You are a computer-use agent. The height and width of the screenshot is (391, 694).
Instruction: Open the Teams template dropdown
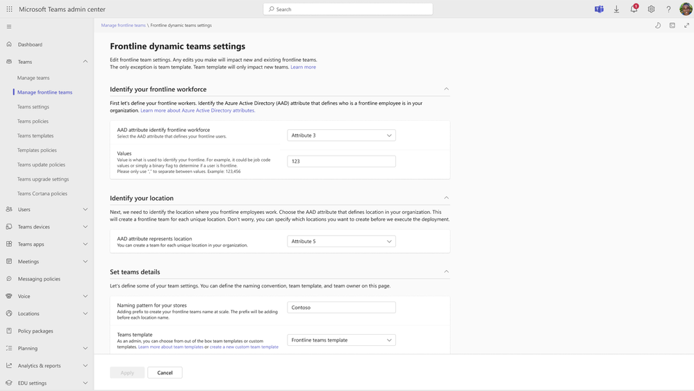pos(341,340)
